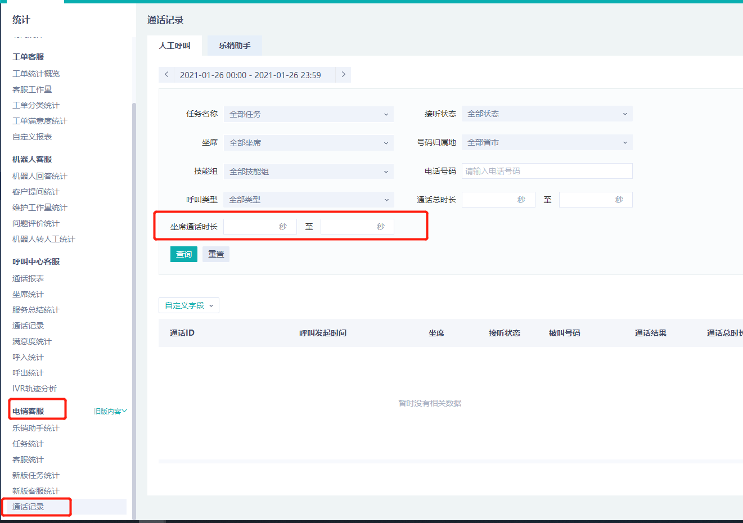Click the 查询 button
The height and width of the screenshot is (523, 743).
184,254
